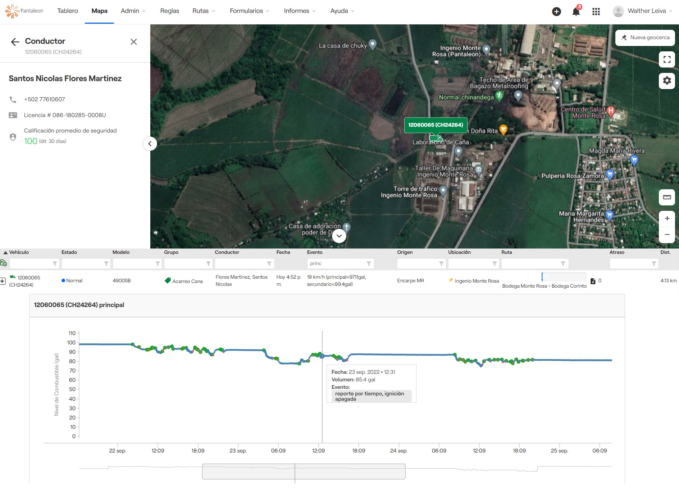Zoom in on the map with the plus button
This screenshot has height=492, width=679.
coord(667,218)
